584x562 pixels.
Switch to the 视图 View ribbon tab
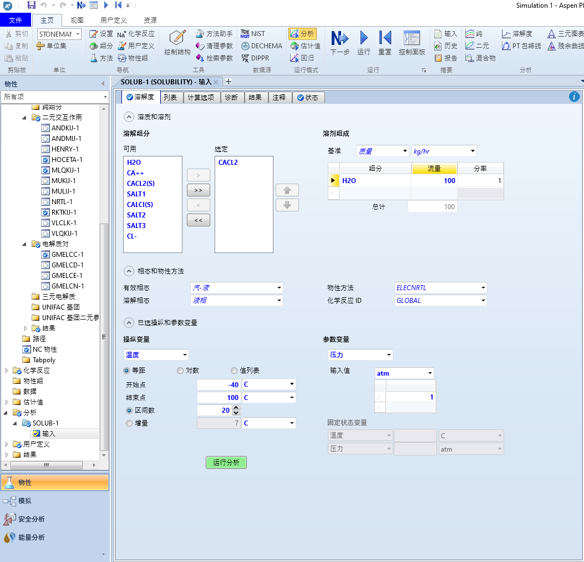tap(77, 20)
